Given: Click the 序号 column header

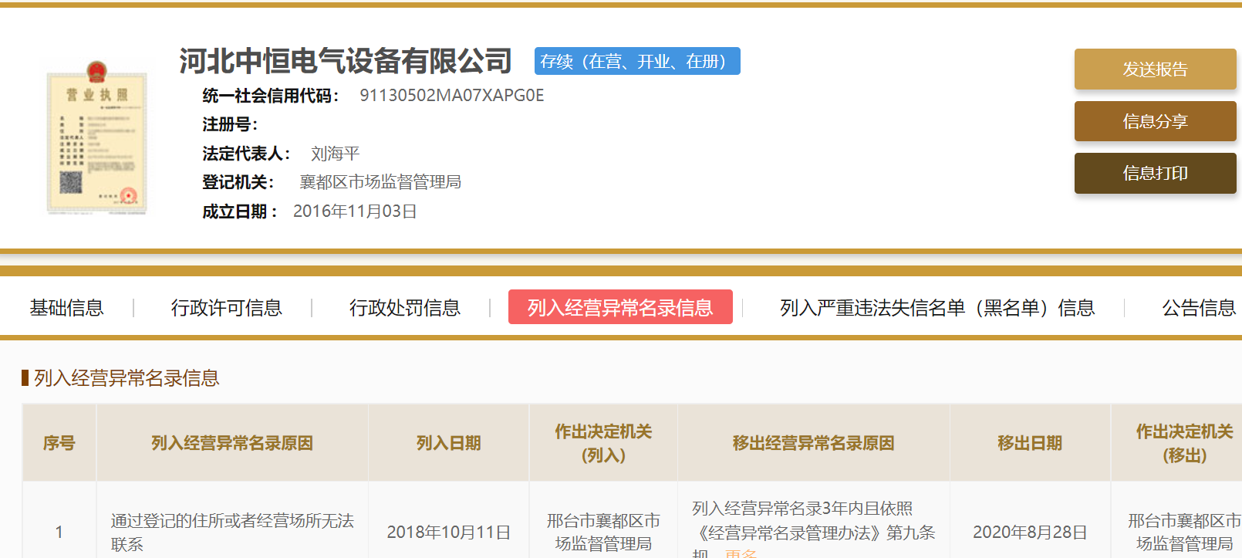Looking at the screenshot, I should pos(59,443).
